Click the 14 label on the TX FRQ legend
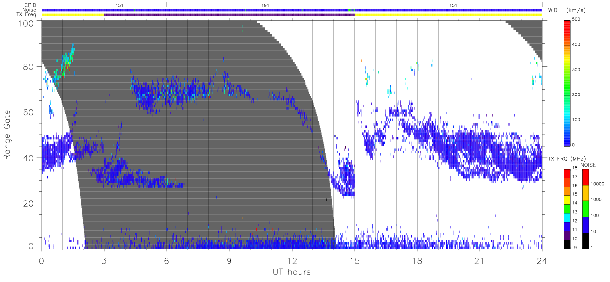This screenshot has width=610, height=282. click(575, 203)
